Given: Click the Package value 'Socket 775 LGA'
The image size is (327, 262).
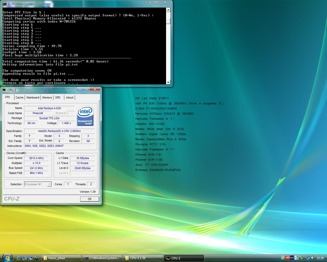Looking at the screenshot, I should 49,118.
